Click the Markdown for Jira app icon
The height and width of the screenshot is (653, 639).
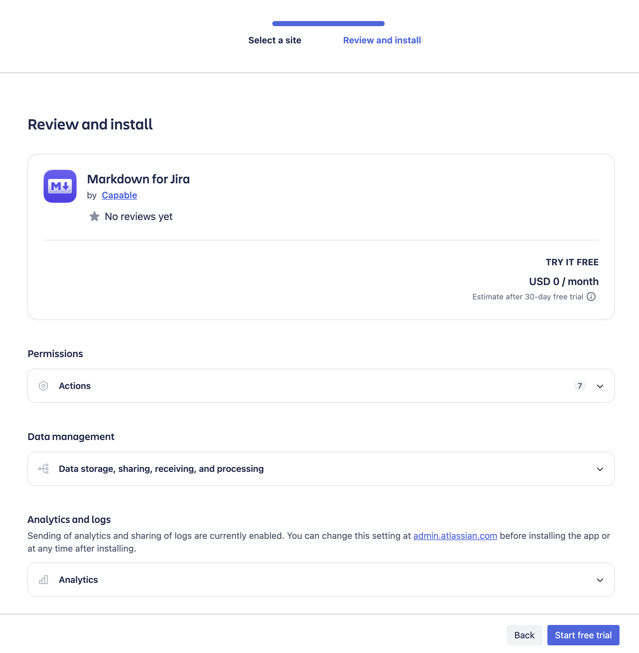pyautogui.click(x=60, y=186)
